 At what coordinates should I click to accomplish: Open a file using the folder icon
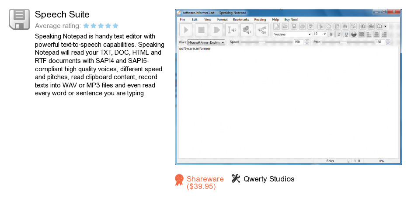coord(285,26)
